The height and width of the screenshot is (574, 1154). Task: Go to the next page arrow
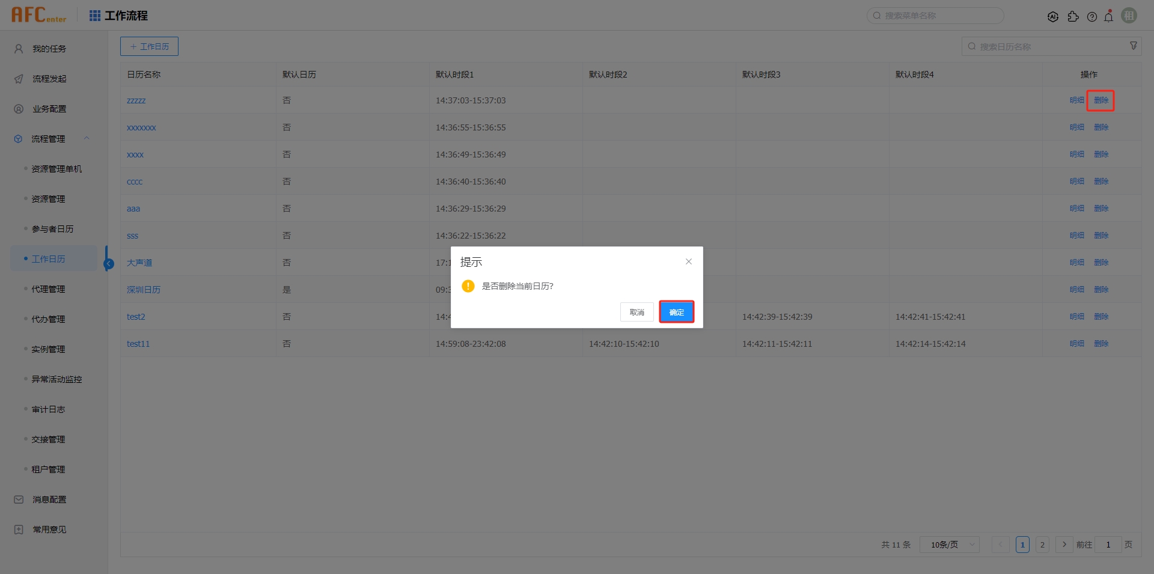click(x=1064, y=545)
